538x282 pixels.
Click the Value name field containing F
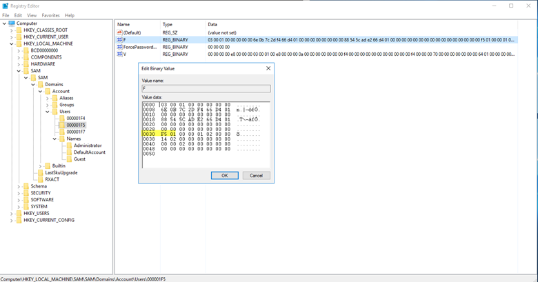206,88
